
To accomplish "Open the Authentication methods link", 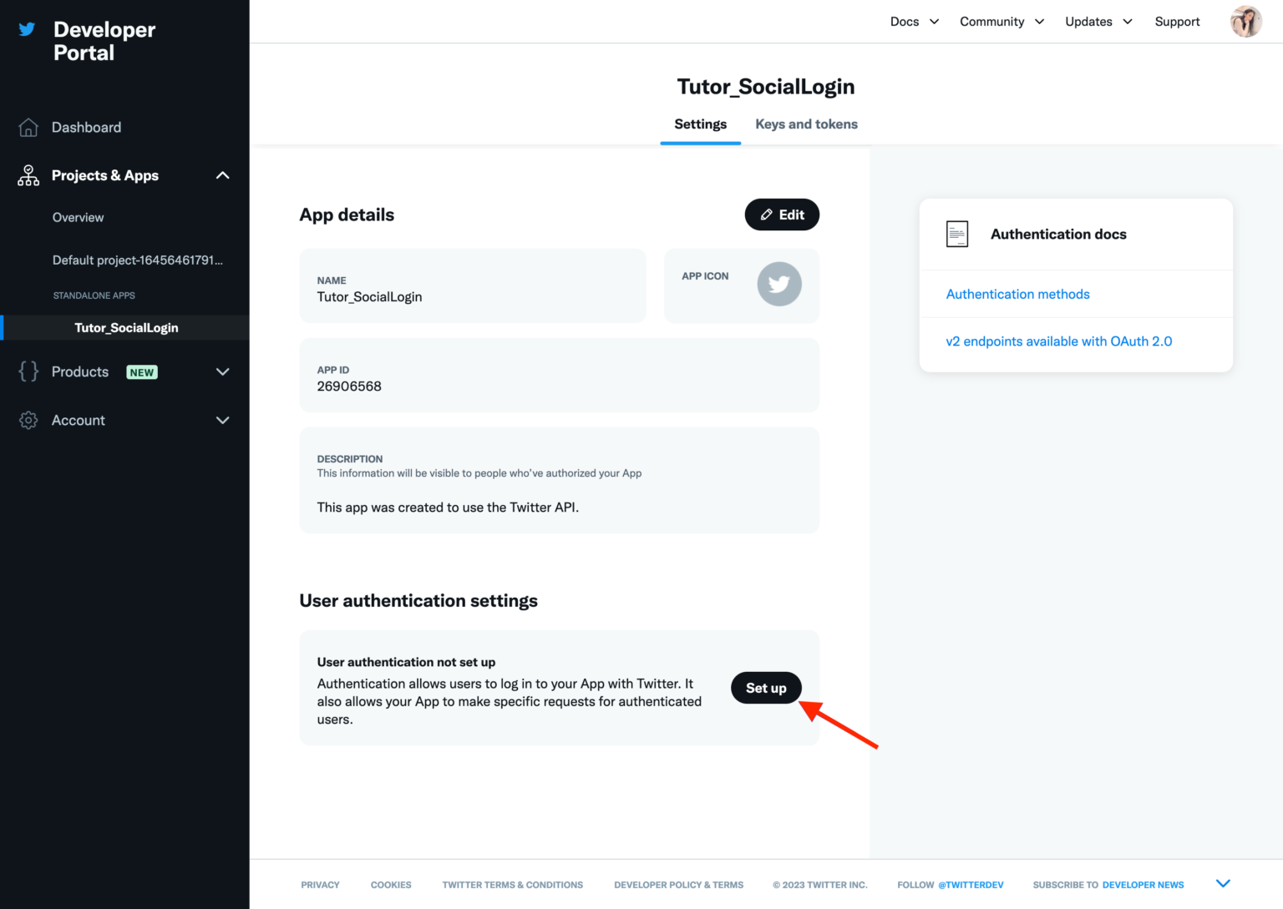I will pos(1017,294).
